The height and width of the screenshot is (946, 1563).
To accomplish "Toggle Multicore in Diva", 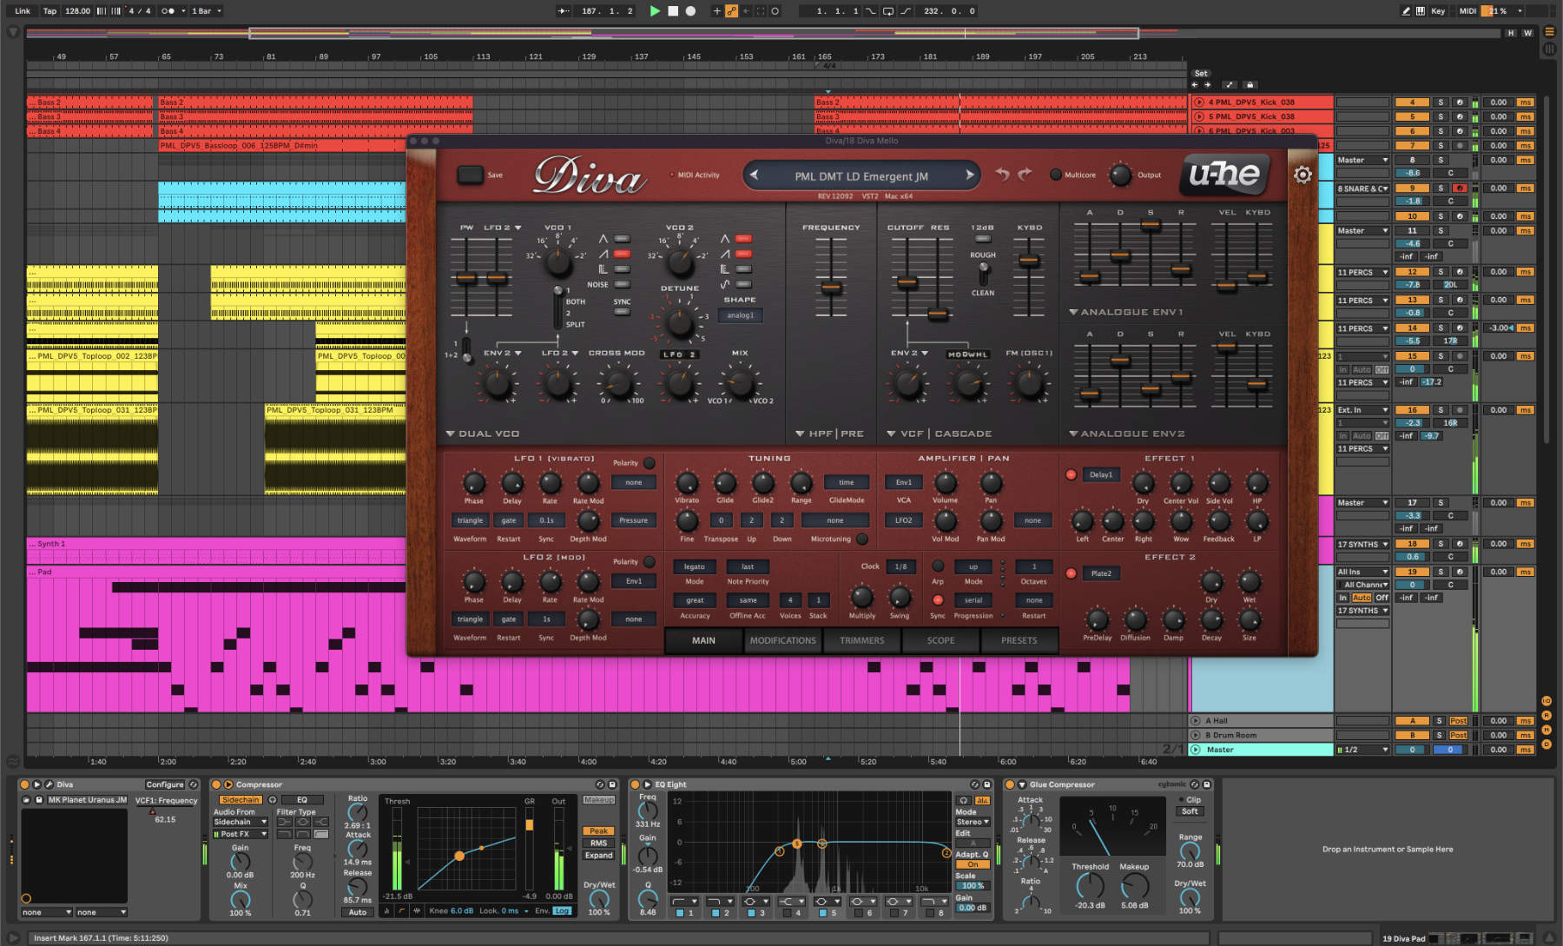I will [1056, 175].
